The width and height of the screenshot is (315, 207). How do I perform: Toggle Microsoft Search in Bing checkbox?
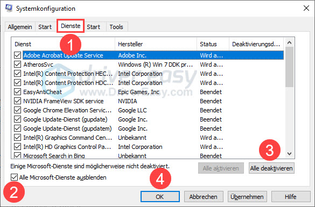pos(17,155)
